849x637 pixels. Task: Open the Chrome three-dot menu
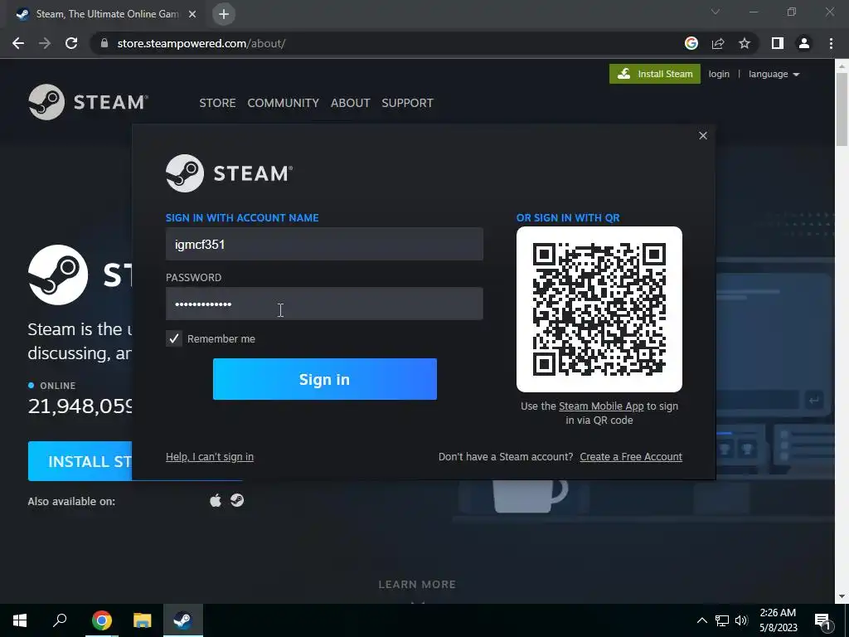pyautogui.click(x=831, y=43)
